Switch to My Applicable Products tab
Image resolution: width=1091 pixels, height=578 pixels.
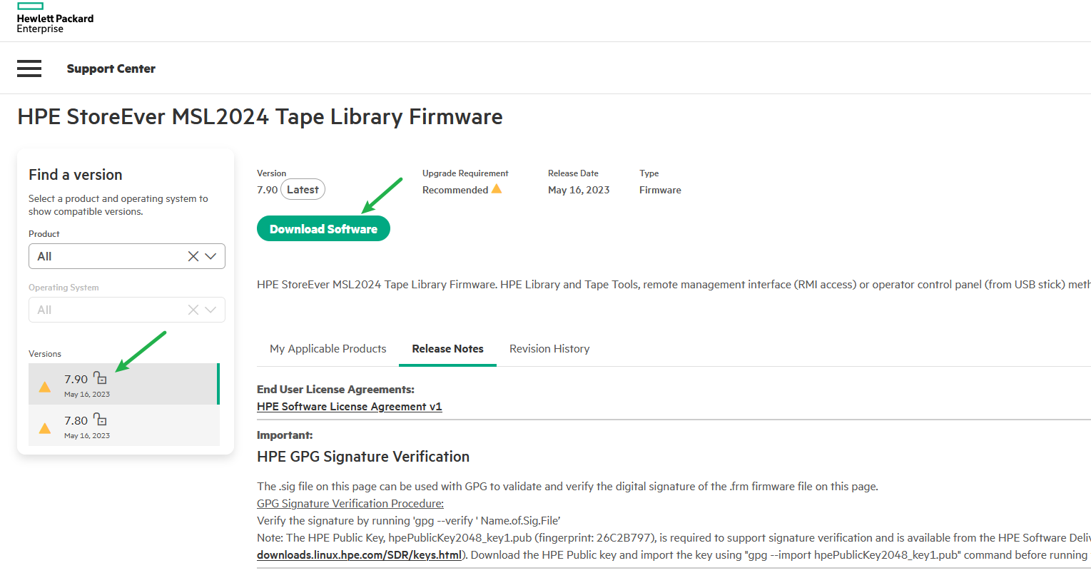[328, 349]
